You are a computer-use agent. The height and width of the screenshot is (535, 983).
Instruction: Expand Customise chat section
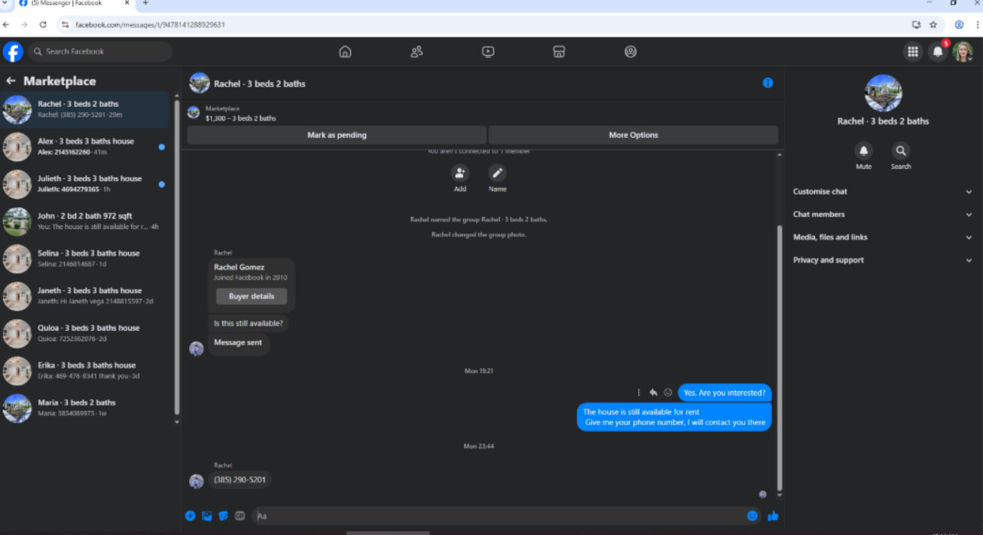tap(882, 191)
